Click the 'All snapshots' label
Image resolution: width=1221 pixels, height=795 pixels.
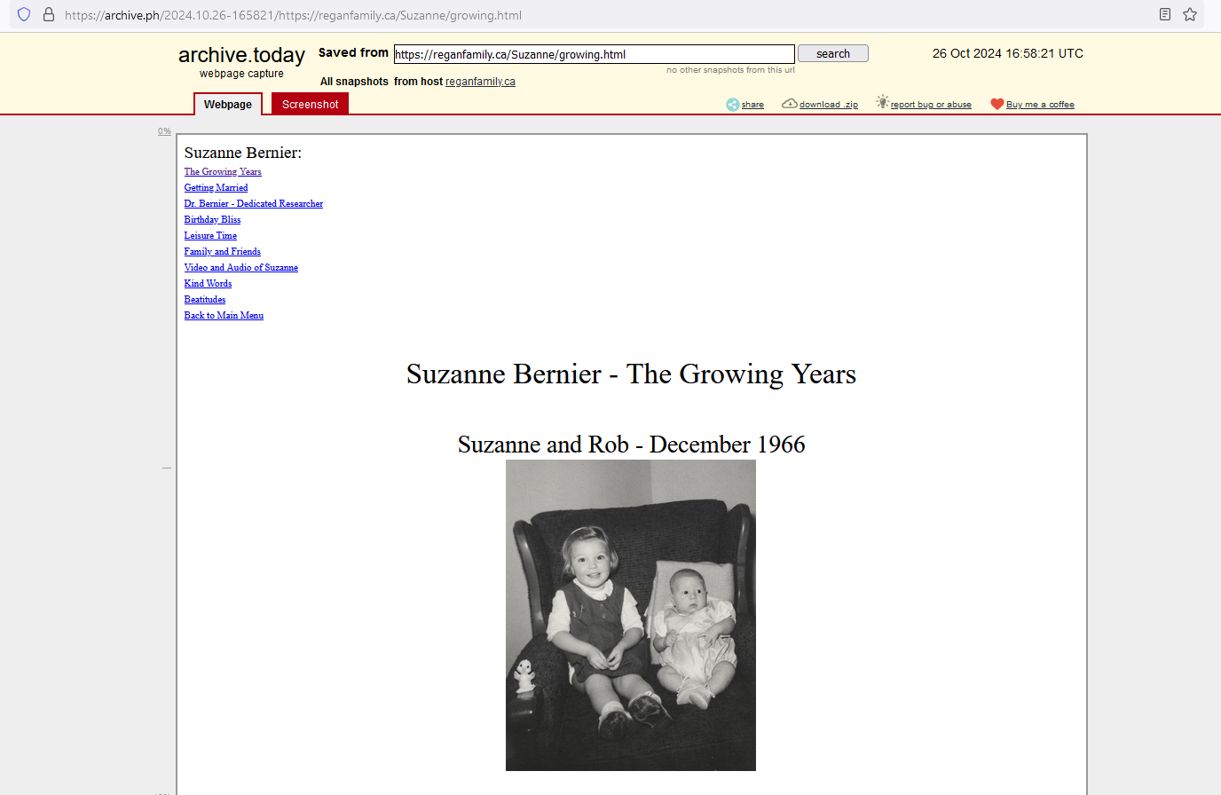click(x=354, y=82)
